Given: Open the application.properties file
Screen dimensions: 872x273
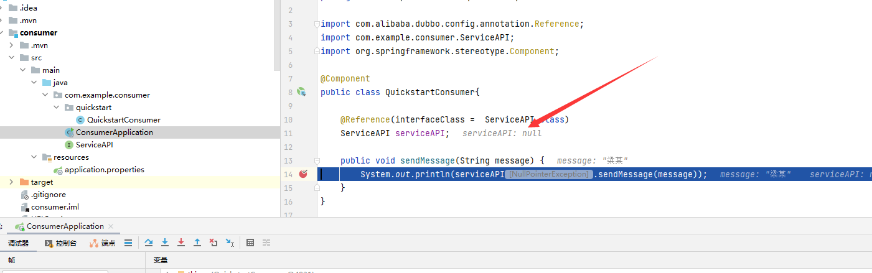Looking at the screenshot, I should coord(104,170).
